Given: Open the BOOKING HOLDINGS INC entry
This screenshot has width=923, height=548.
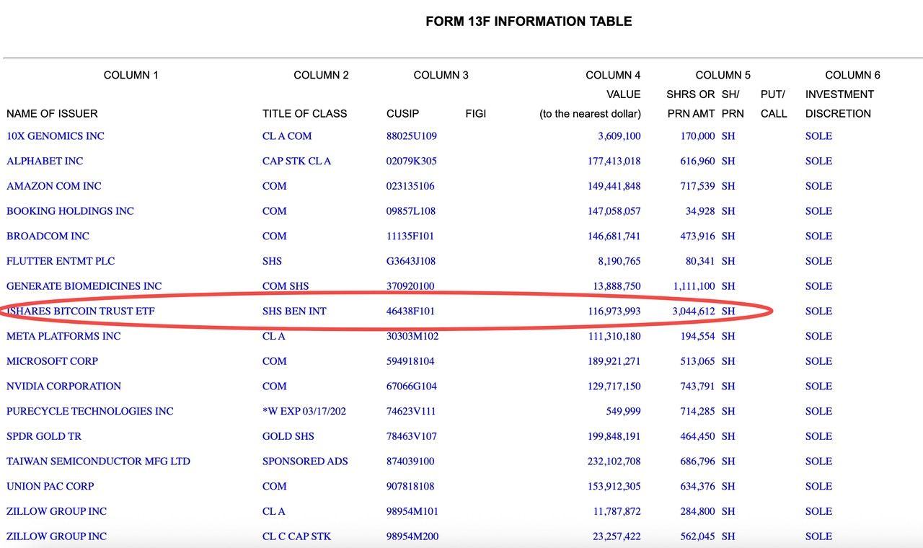Looking at the screenshot, I should coord(70,211).
